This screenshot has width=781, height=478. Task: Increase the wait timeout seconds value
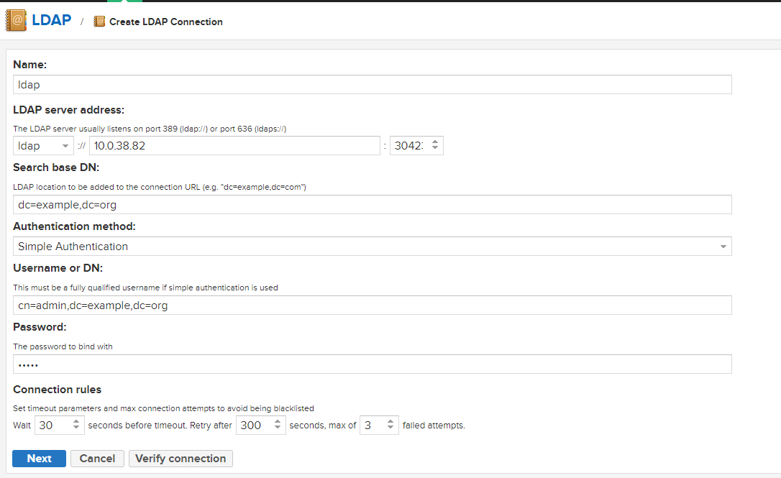click(x=77, y=421)
